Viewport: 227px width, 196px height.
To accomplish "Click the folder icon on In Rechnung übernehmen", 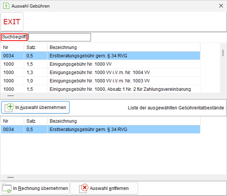I will pos(6,188).
